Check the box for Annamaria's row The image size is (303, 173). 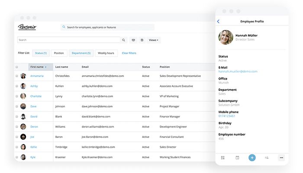pyautogui.click(x=17, y=76)
